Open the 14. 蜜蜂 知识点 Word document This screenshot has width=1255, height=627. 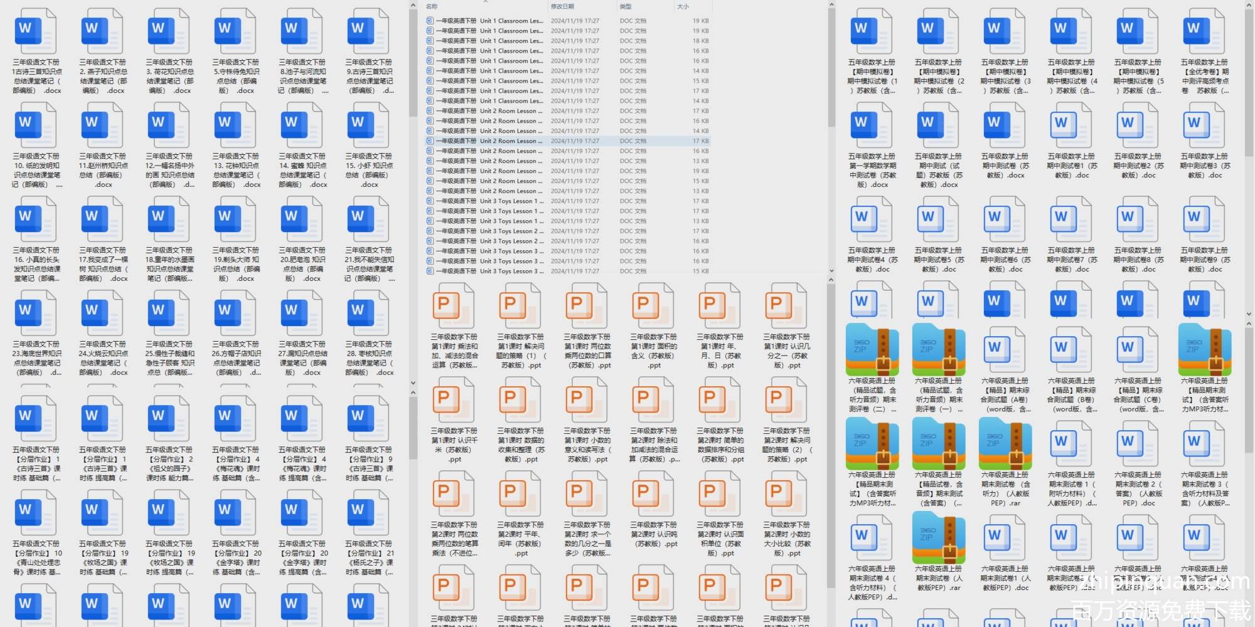pos(302,125)
